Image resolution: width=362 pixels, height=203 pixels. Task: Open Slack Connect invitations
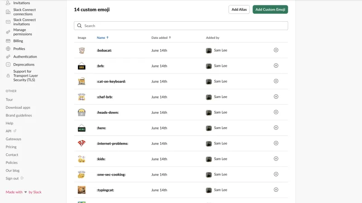(x=24, y=22)
